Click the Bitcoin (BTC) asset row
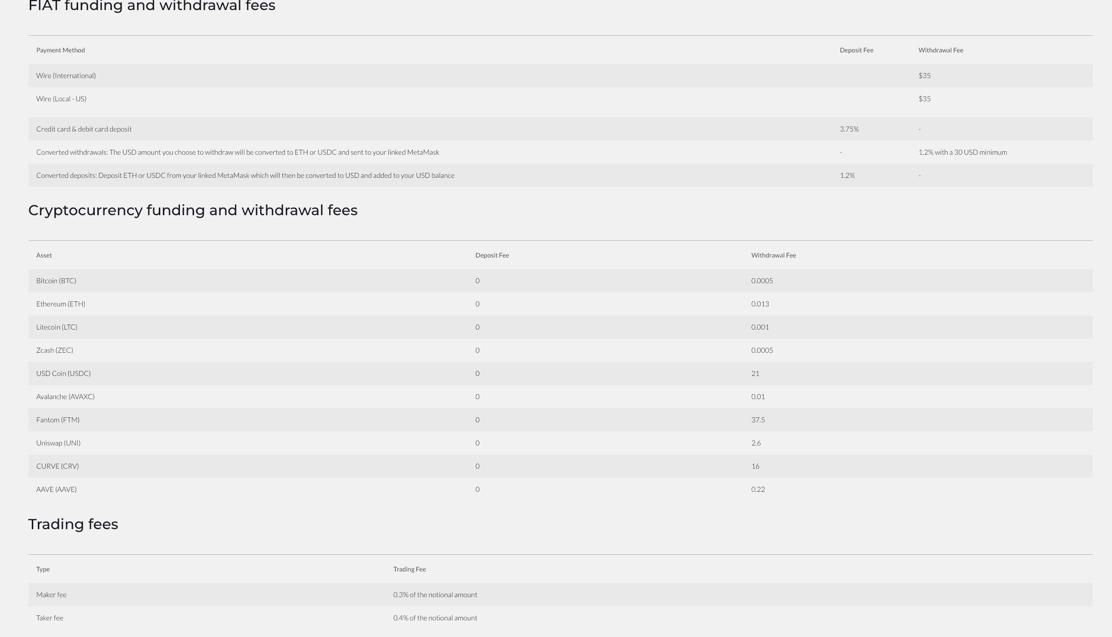The height and width of the screenshot is (637, 1112). pos(56,281)
